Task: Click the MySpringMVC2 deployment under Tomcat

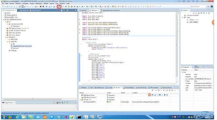Action: coord(91,102)
